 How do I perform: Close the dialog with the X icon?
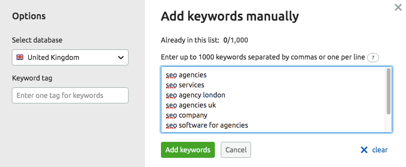pyautogui.click(x=398, y=7)
